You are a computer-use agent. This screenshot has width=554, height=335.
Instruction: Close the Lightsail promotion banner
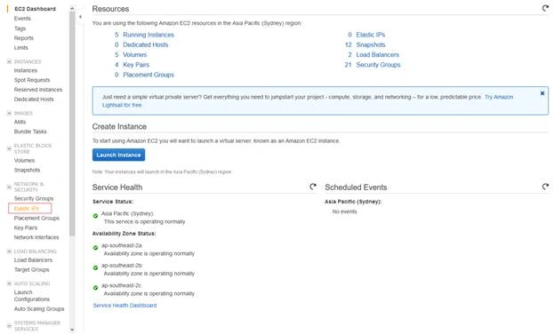click(x=542, y=93)
